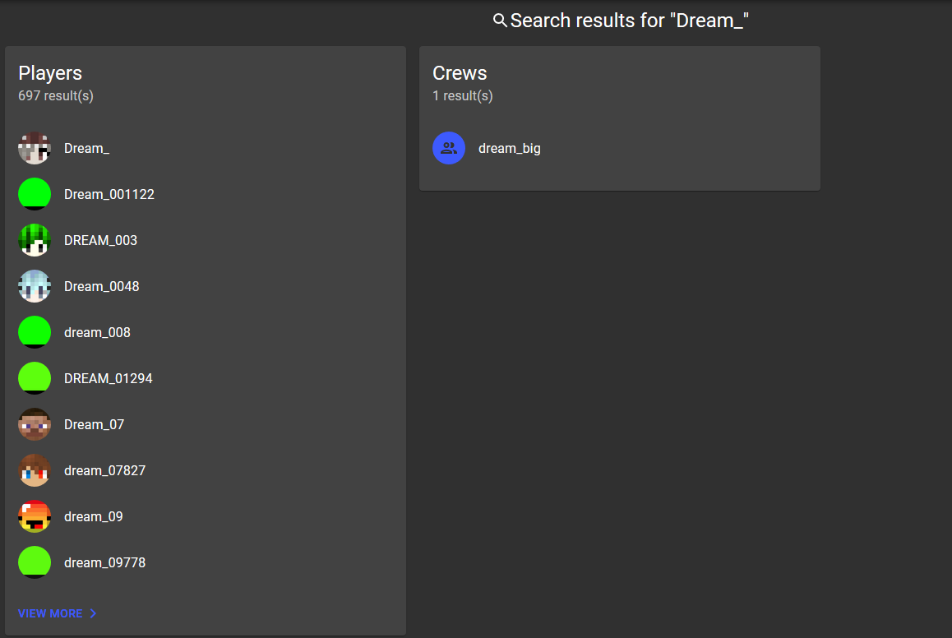Open the dream_big crew name
This screenshot has width=952, height=638.
[510, 149]
